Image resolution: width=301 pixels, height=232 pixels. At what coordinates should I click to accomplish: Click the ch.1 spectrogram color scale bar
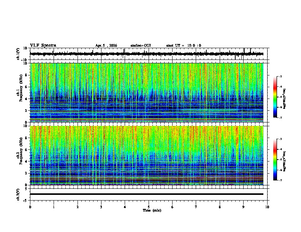coord(275,97)
